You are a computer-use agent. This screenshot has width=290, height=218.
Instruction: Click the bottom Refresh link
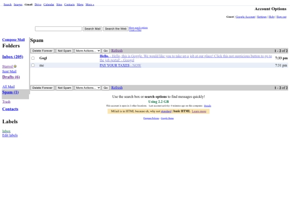click(117, 88)
